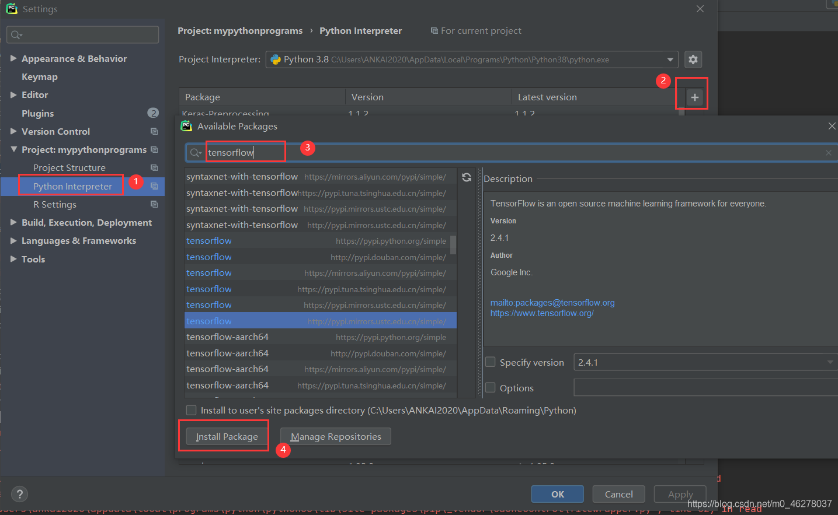Click the search magnifier icon in Available Packages
Screen dimensions: 838x515
[194, 153]
